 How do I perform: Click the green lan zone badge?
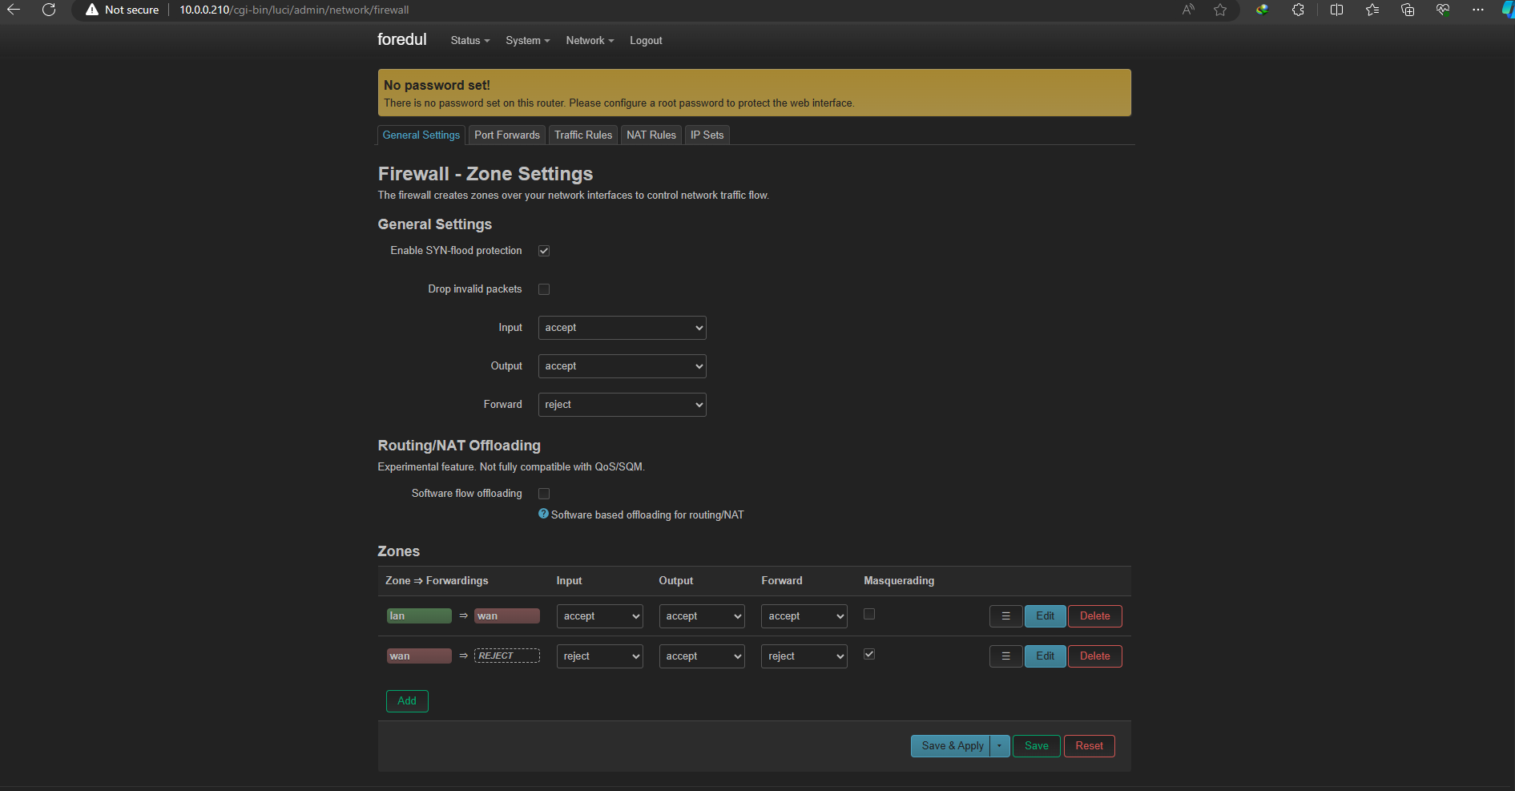[x=419, y=616]
